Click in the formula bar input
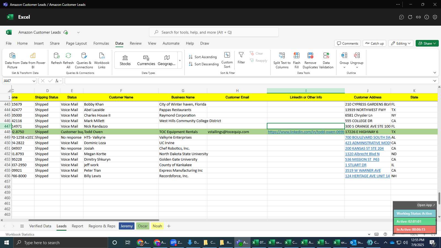The height and width of the screenshot is (248, 441). pos(248,81)
